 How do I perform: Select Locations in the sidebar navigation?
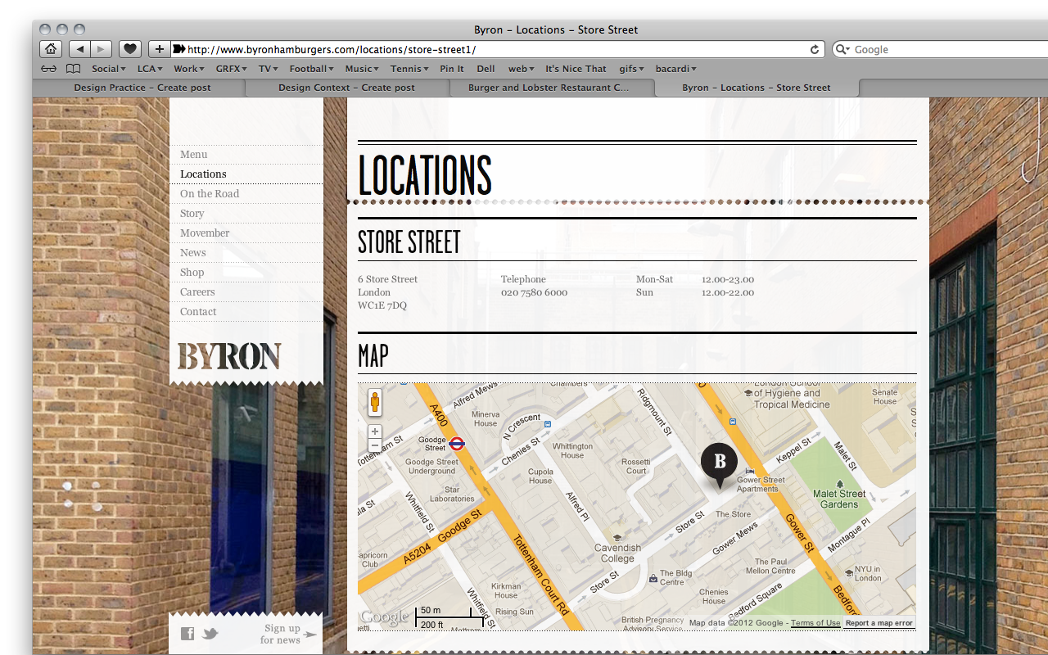tap(203, 174)
